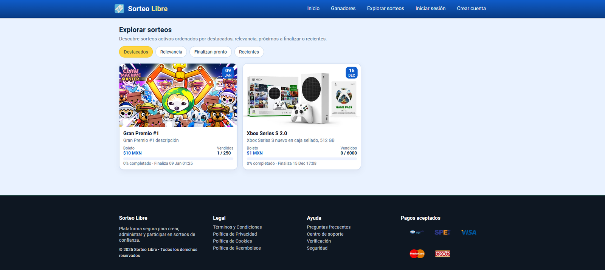Image resolution: width=605 pixels, height=270 pixels.
Task: Click Iniciar sesión link
Action: click(430, 8)
